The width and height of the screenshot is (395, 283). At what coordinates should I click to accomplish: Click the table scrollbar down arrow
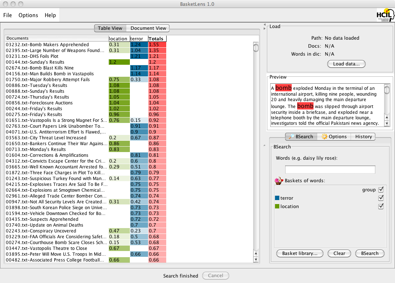(256, 260)
